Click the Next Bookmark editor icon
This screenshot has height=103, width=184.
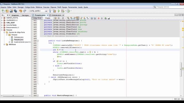point(85,18)
